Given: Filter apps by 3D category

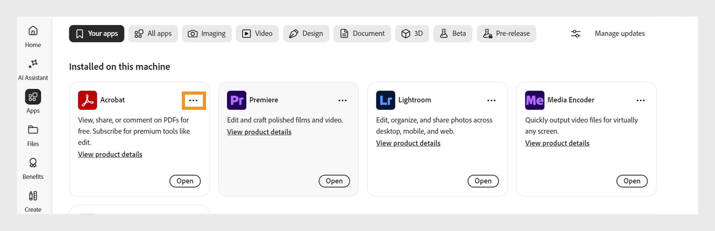Looking at the screenshot, I should coord(412,33).
